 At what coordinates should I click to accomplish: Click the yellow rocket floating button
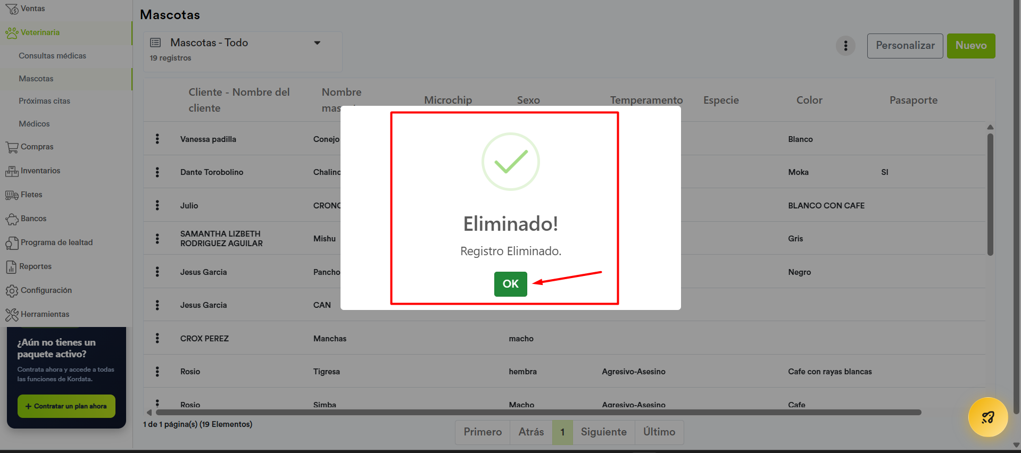point(987,417)
